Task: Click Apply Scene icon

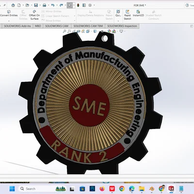Action: coord(114,31)
